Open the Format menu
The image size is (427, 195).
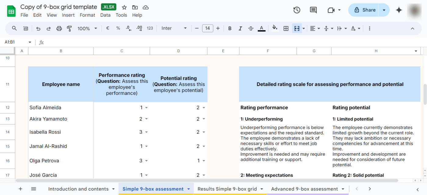pyautogui.click(x=88, y=15)
